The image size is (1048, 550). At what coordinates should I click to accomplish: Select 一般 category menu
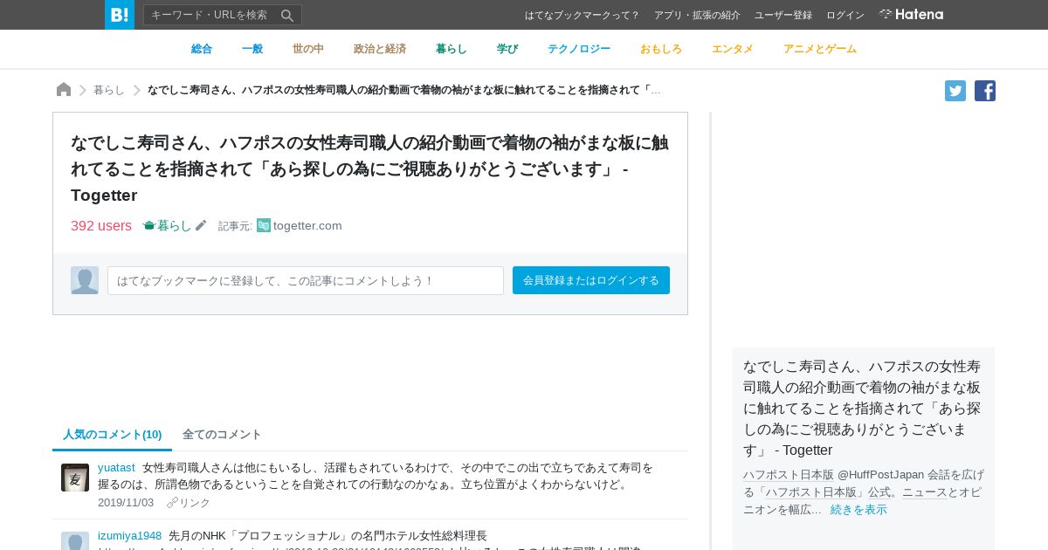[x=252, y=49]
